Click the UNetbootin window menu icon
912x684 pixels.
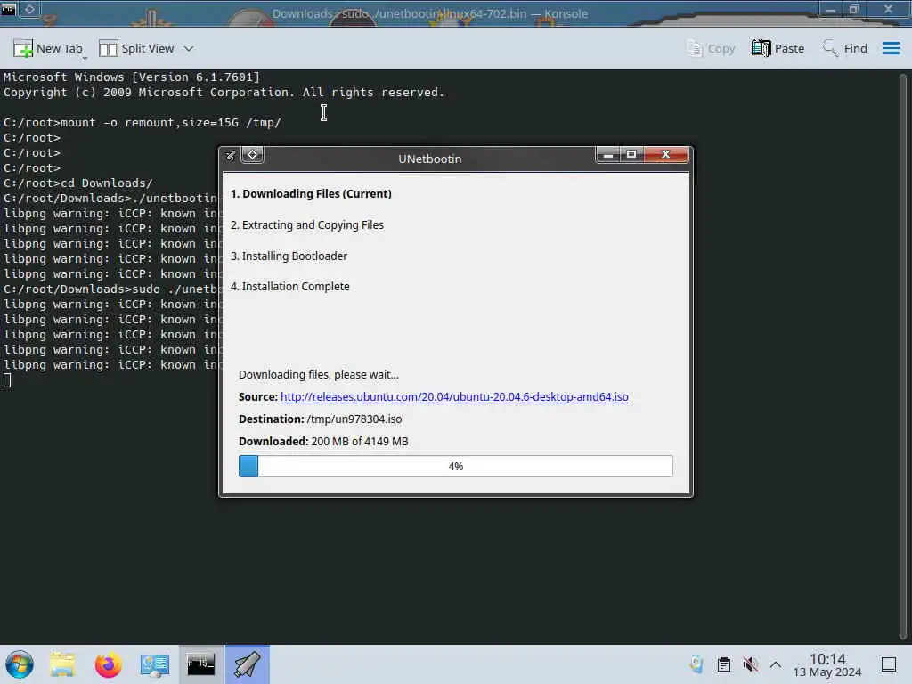pyautogui.click(x=231, y=155)
